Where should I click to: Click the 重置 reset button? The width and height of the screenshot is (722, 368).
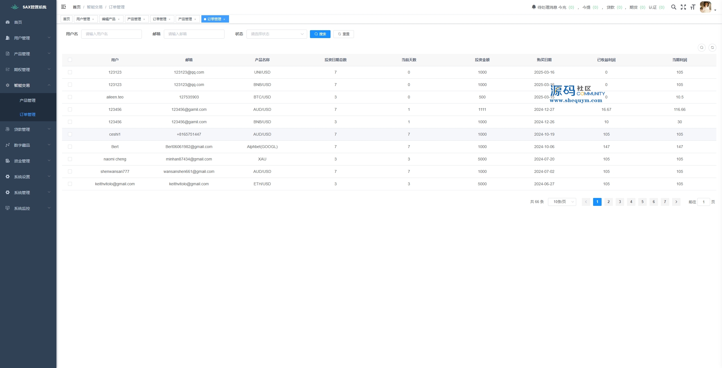[x=344, y=34]
